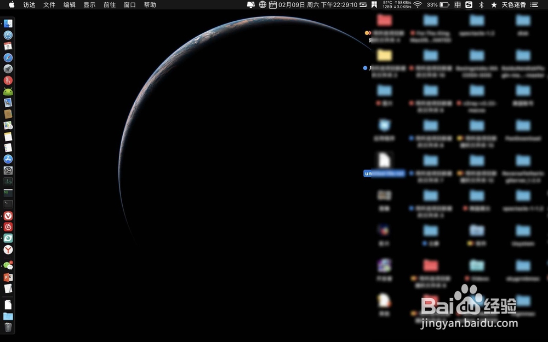Viewport: 548px width, 342px height.
Task: Click the Bluetooth menu bar icon
Action: (481, 4)
